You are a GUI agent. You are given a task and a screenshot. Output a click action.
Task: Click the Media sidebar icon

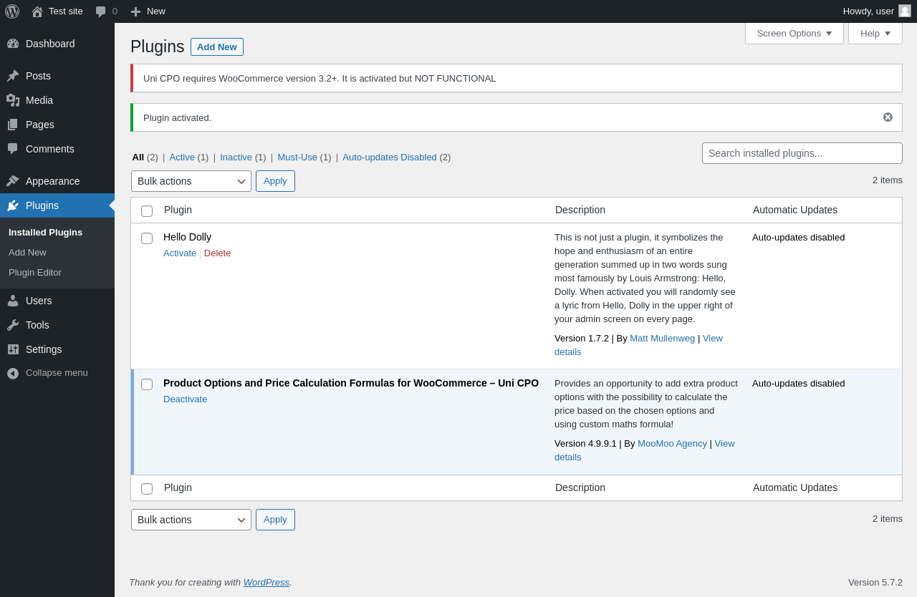click(13, 100)
